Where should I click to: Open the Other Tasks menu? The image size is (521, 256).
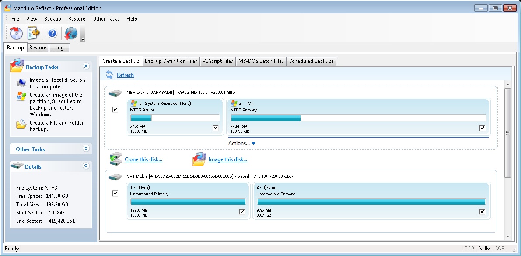point(106,19)
